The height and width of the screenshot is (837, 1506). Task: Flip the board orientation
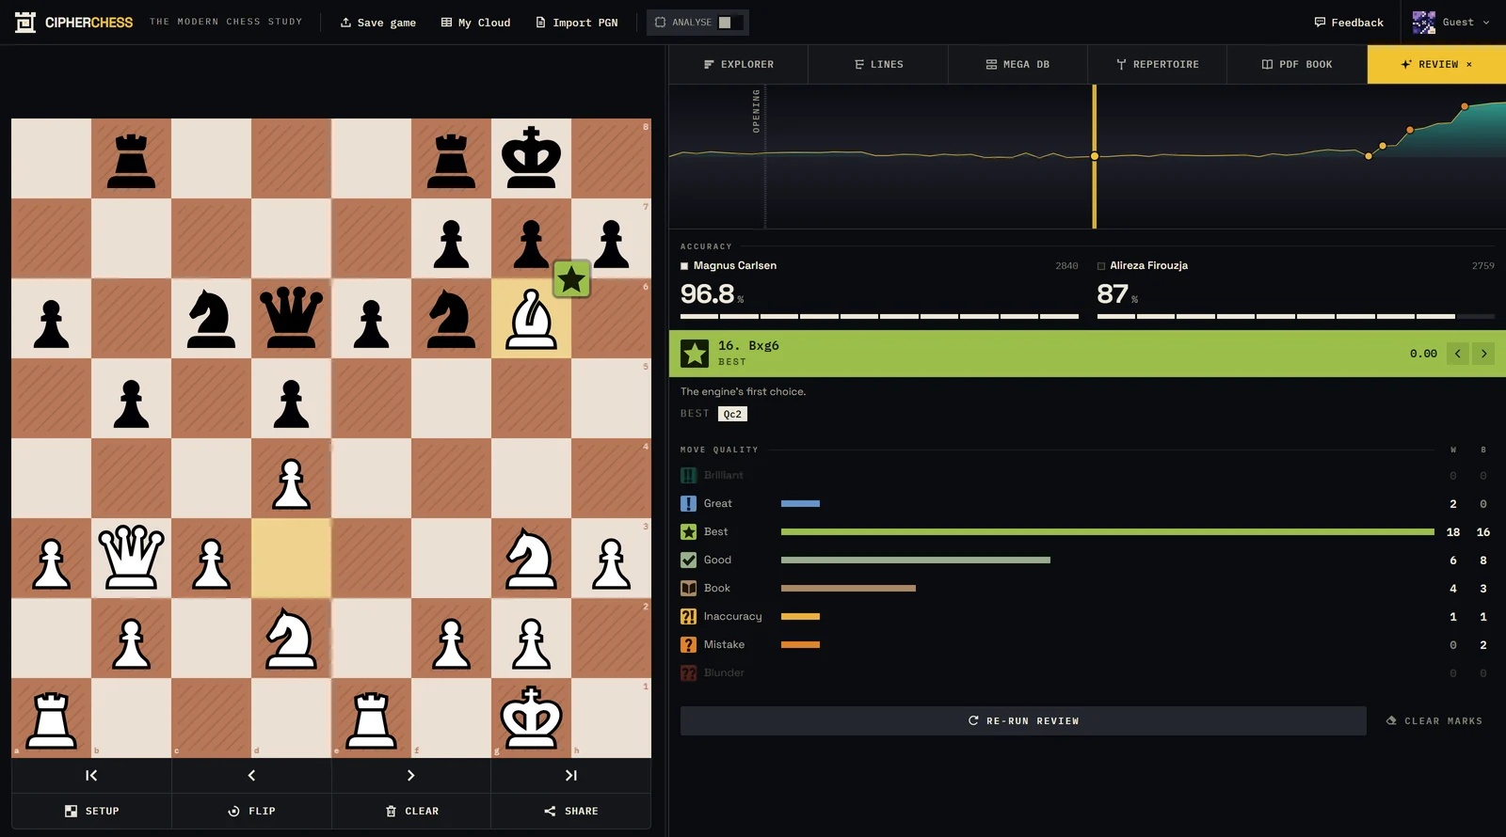[x=251, y=811]
